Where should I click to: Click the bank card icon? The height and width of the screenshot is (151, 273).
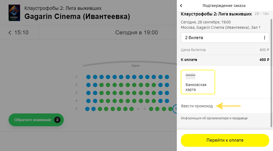coord(190,76)
